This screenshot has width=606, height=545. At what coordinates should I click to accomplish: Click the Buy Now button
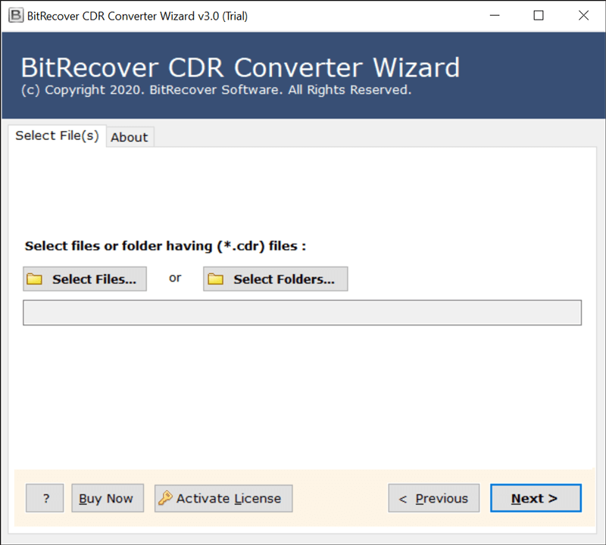pos(106,498)
